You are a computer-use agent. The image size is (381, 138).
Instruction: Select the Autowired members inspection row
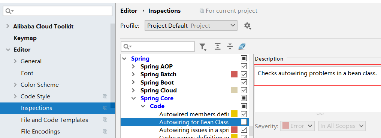pyautogui.click(x=187, y=114)
